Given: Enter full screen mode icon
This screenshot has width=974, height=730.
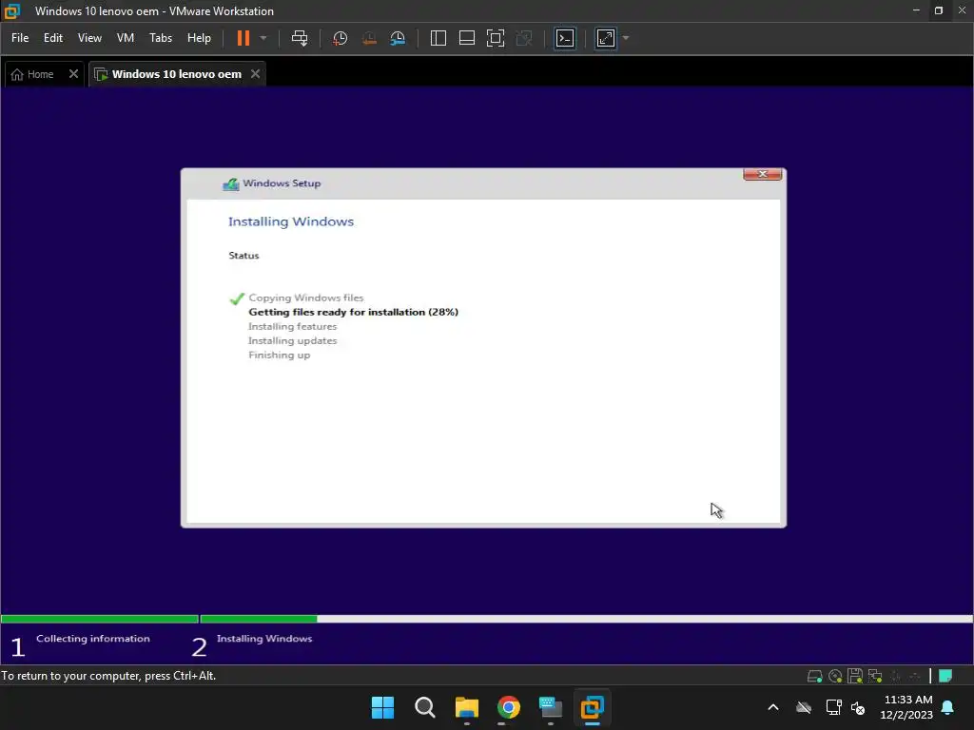Looking at the screenshot, I should (x=495, y=38).
